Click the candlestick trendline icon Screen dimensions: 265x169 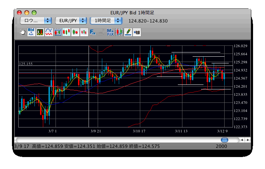pyautogui.click(x=119, y=32)
